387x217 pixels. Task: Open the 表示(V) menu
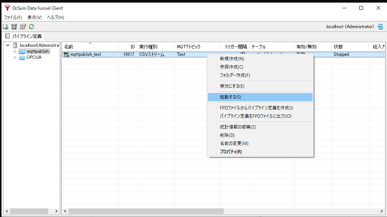click(x=34, y=18)
